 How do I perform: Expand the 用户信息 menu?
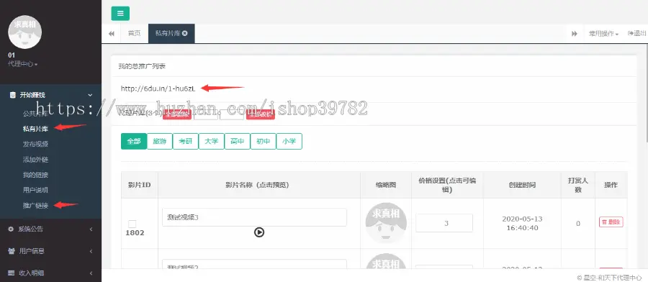click(x=50, y=251)
